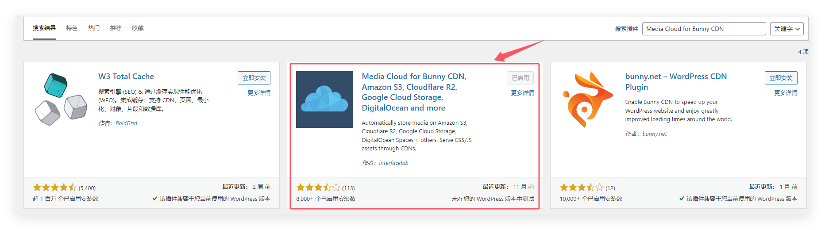Open the bunny.net WordPress CDN Plugin title
The width and height of the screenshot is (825, 230).
(676, 82)
